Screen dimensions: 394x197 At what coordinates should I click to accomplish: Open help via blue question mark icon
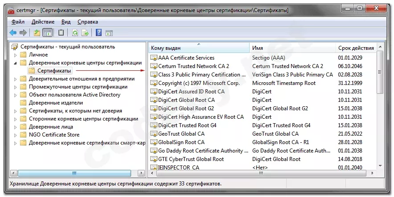click(99, 32)
